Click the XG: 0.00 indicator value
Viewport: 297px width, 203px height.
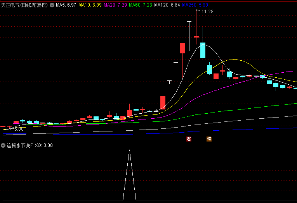pyautogui.click(x=43, y=146)
